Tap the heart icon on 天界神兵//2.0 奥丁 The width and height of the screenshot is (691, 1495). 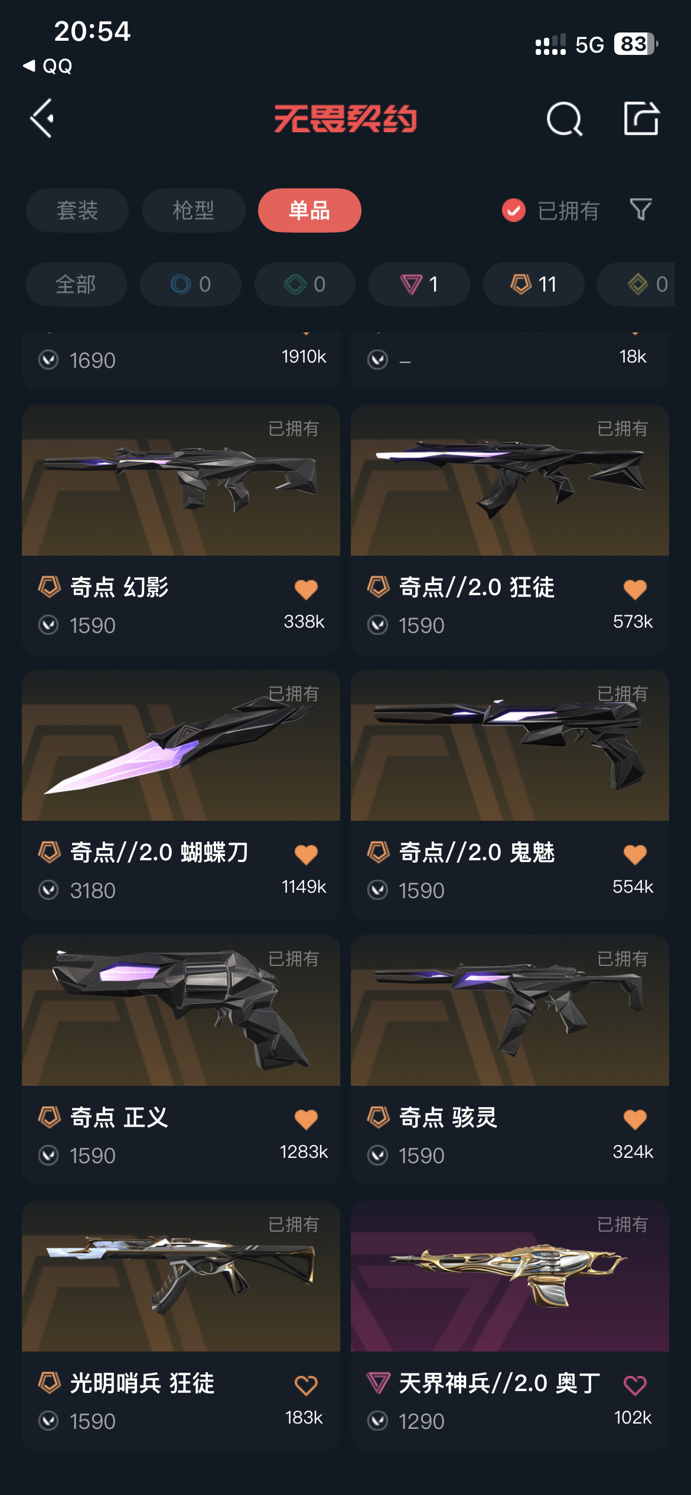coord(635,1385)
